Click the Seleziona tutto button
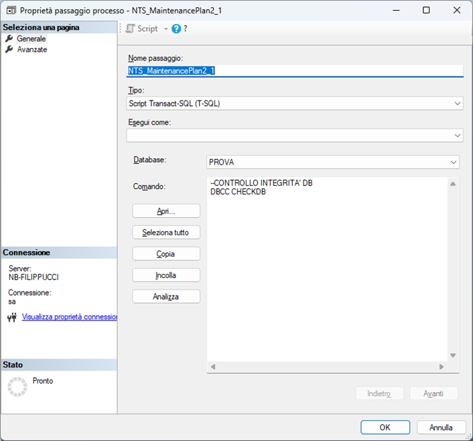This screenshot has height=441, width=473. (x=166, y=233)
